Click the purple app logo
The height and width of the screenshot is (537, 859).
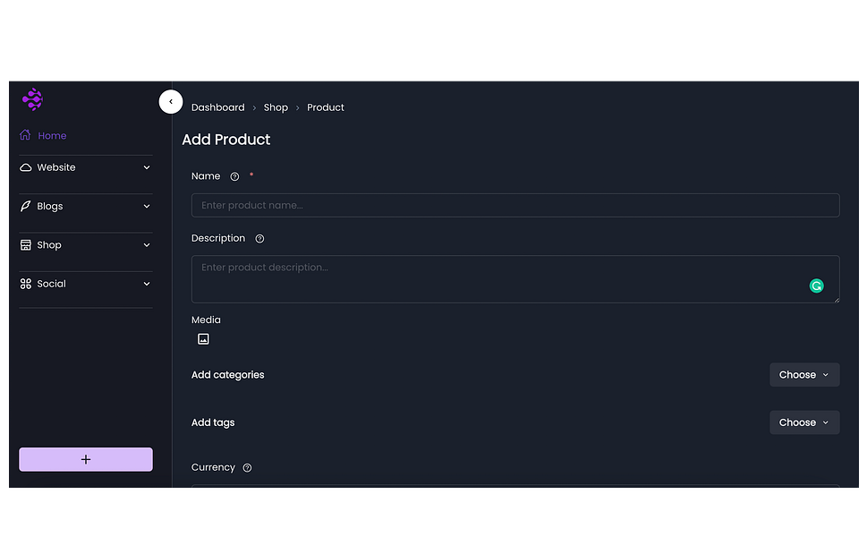(32, 99)
